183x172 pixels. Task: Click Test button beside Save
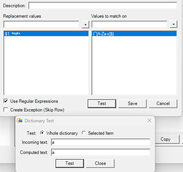[102, 104]
